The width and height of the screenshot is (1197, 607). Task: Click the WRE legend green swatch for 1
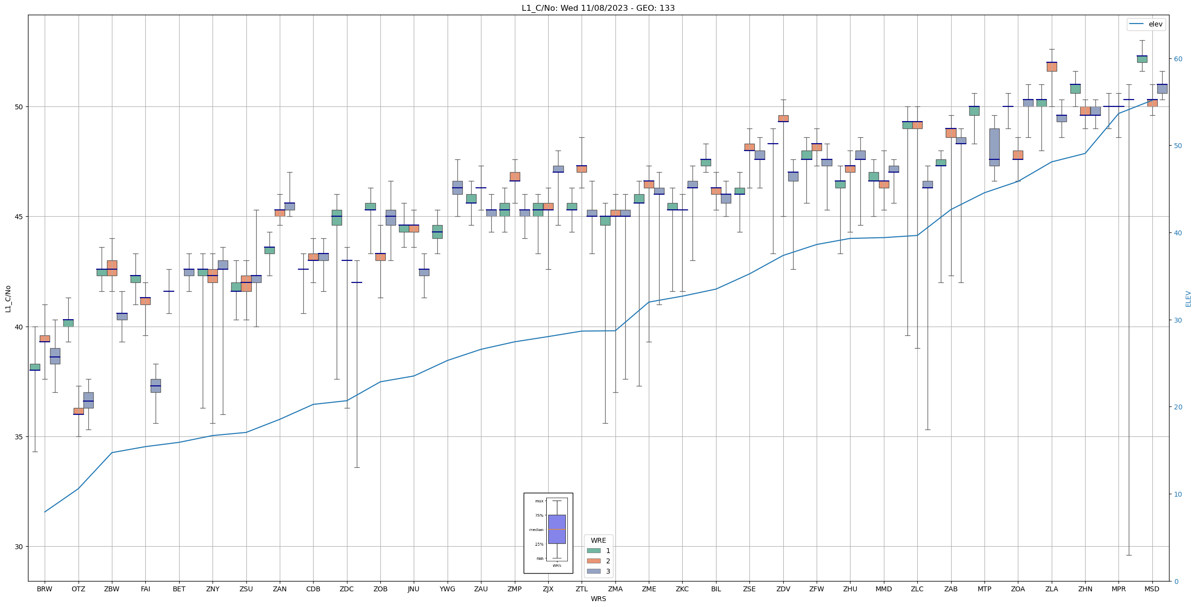593,551
